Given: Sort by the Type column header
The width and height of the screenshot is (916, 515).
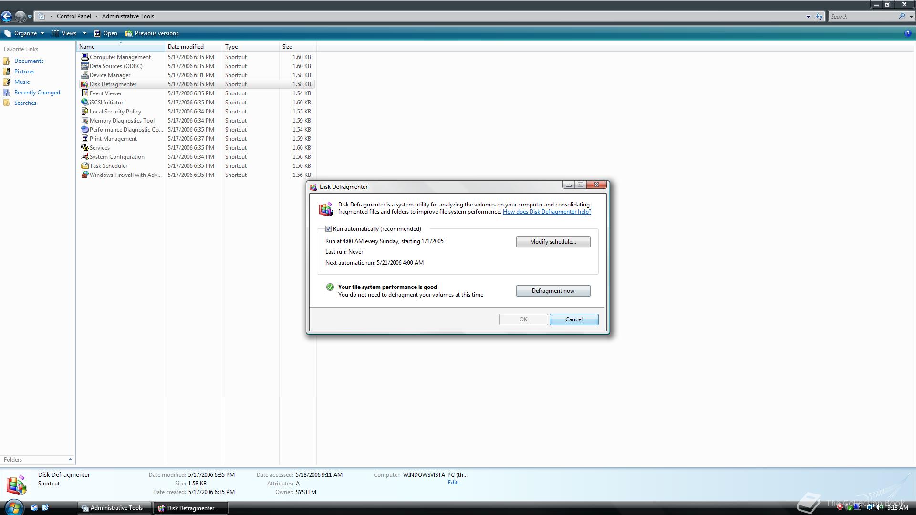Looking at the screenshot, I should 250,47.
